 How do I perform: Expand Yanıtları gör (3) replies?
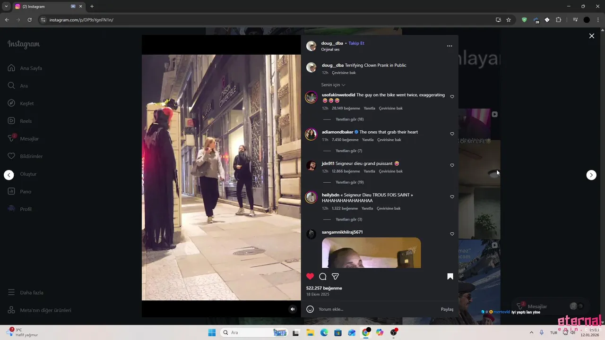(x=349, y=220)
